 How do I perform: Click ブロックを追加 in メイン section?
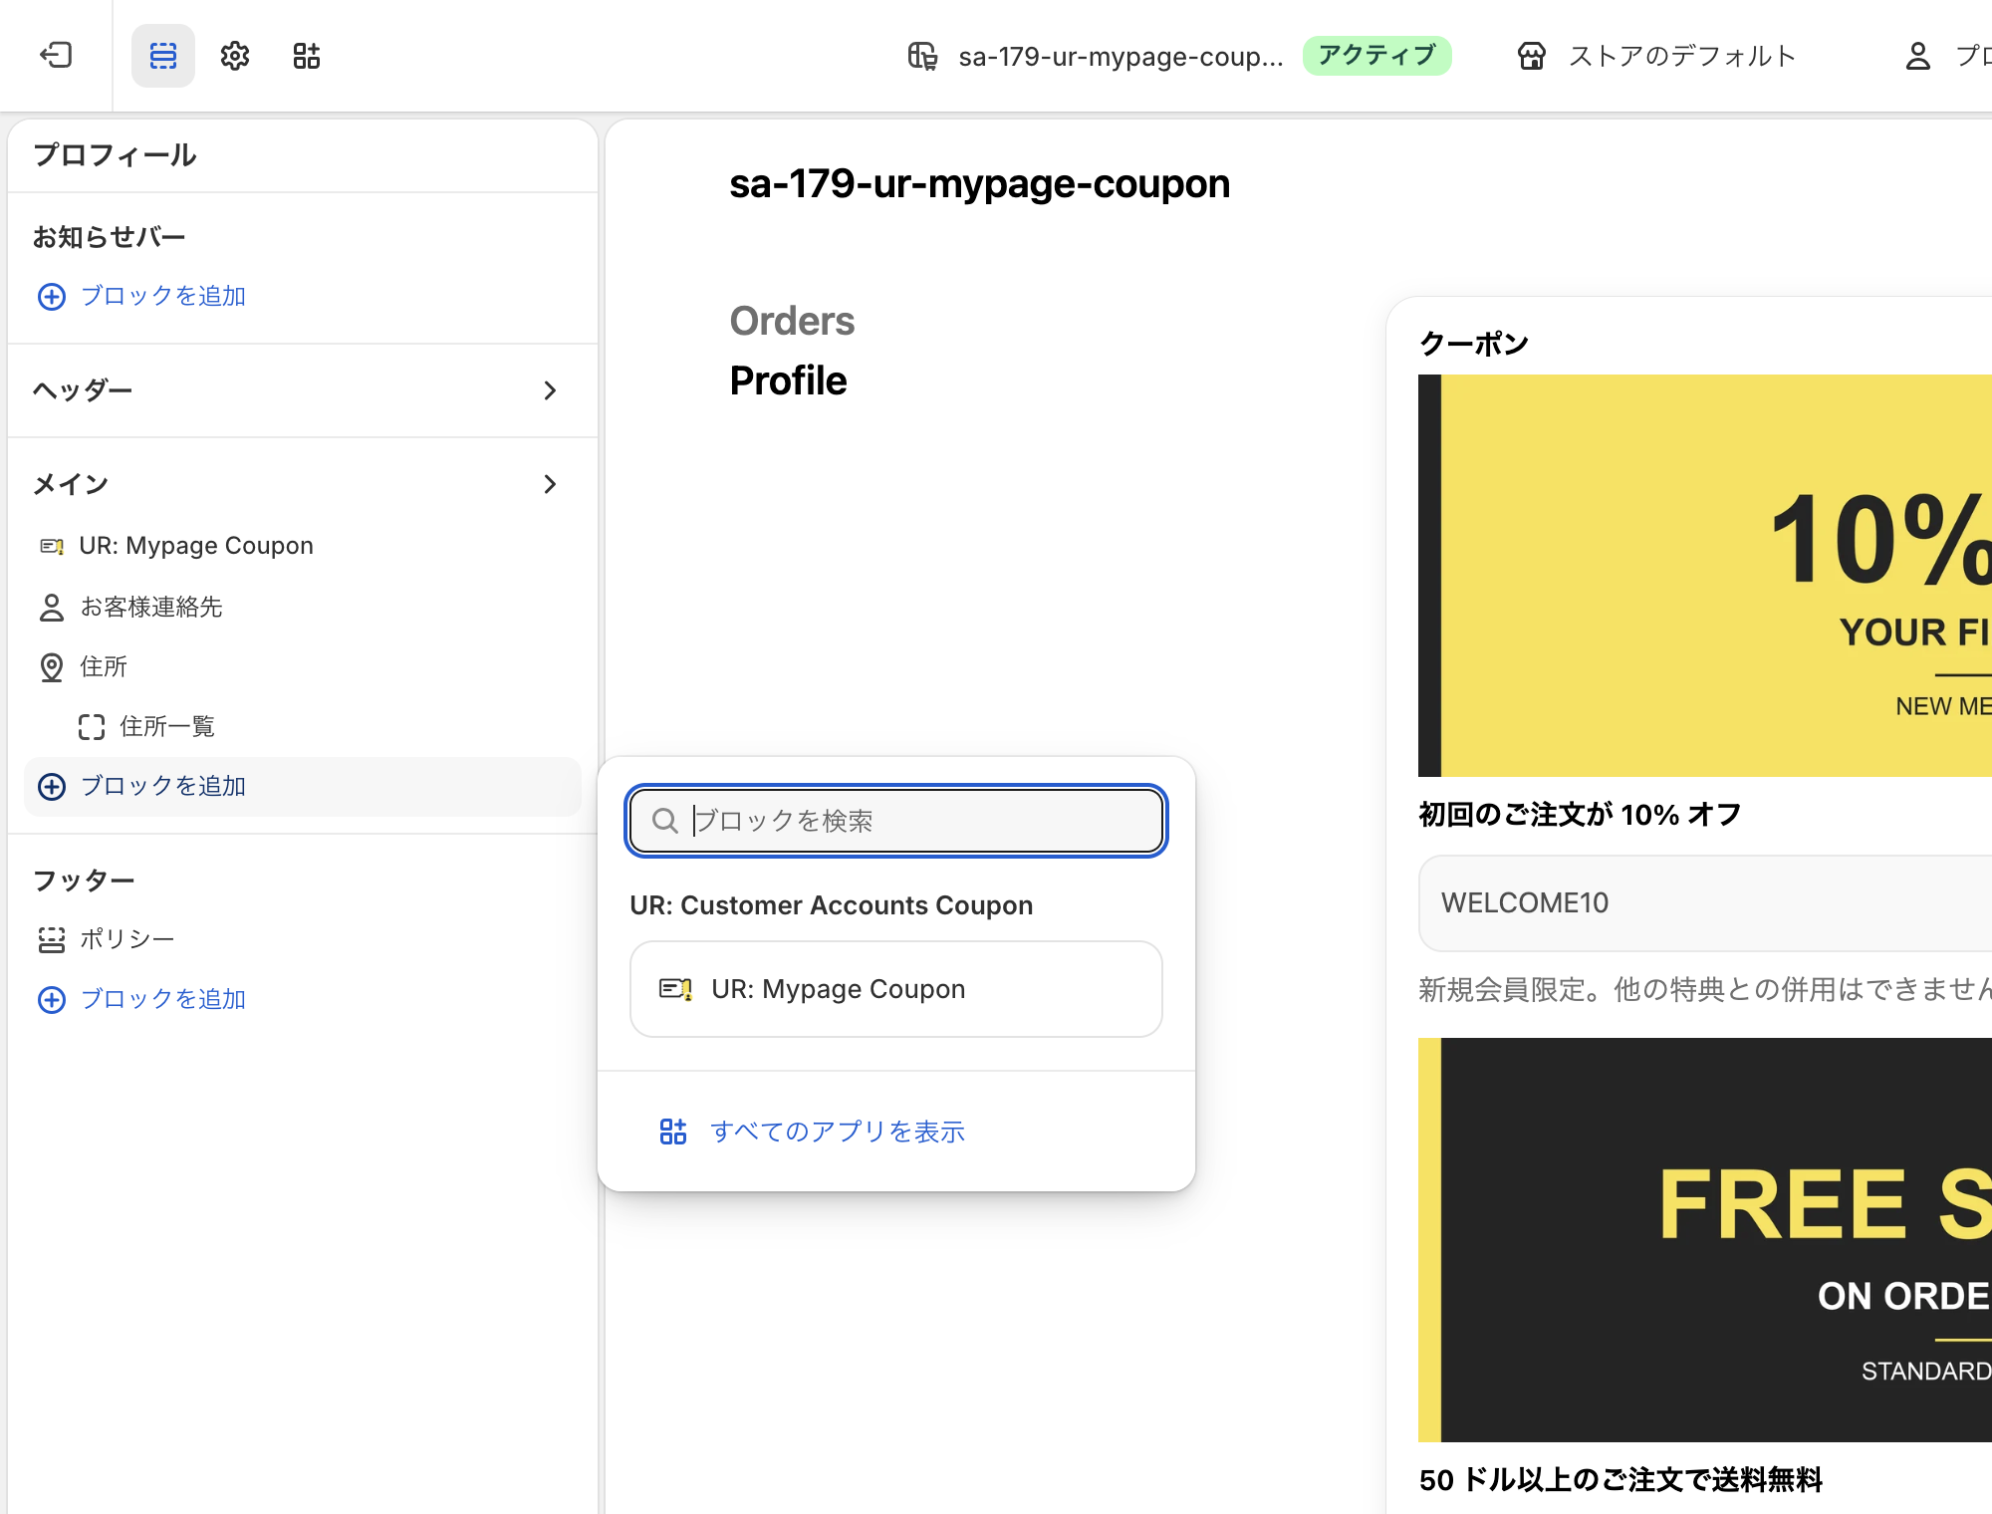point(303,787)
